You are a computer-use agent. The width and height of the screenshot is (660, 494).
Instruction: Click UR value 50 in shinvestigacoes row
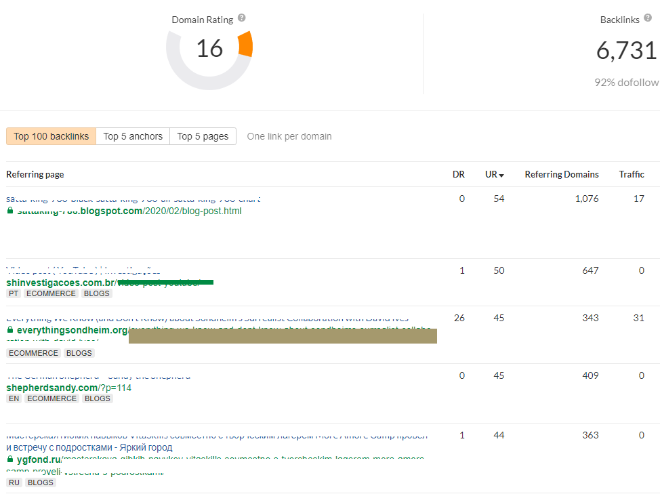point(499,270)
